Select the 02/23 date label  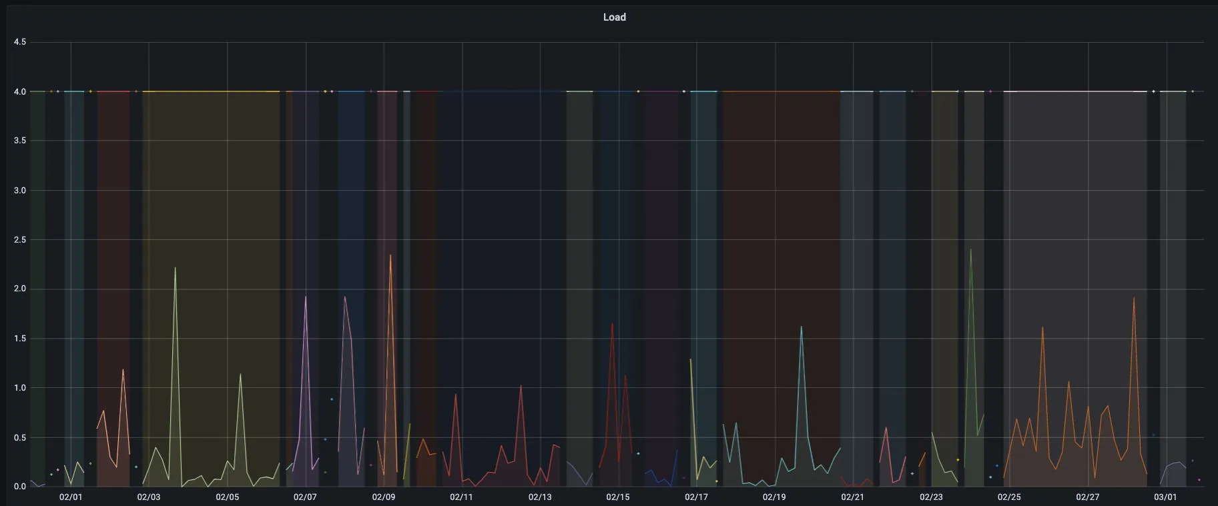tap(931, 497)
